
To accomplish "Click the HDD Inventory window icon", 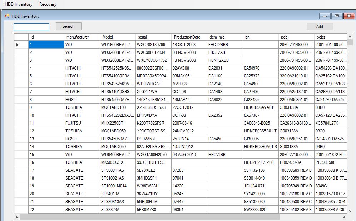I will (x=7, y=16).
